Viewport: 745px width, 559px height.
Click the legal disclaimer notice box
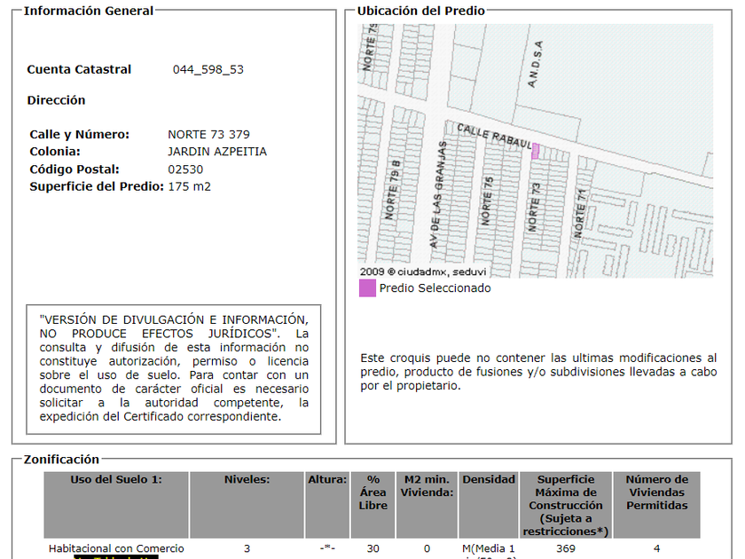click(x=174, y=369)
